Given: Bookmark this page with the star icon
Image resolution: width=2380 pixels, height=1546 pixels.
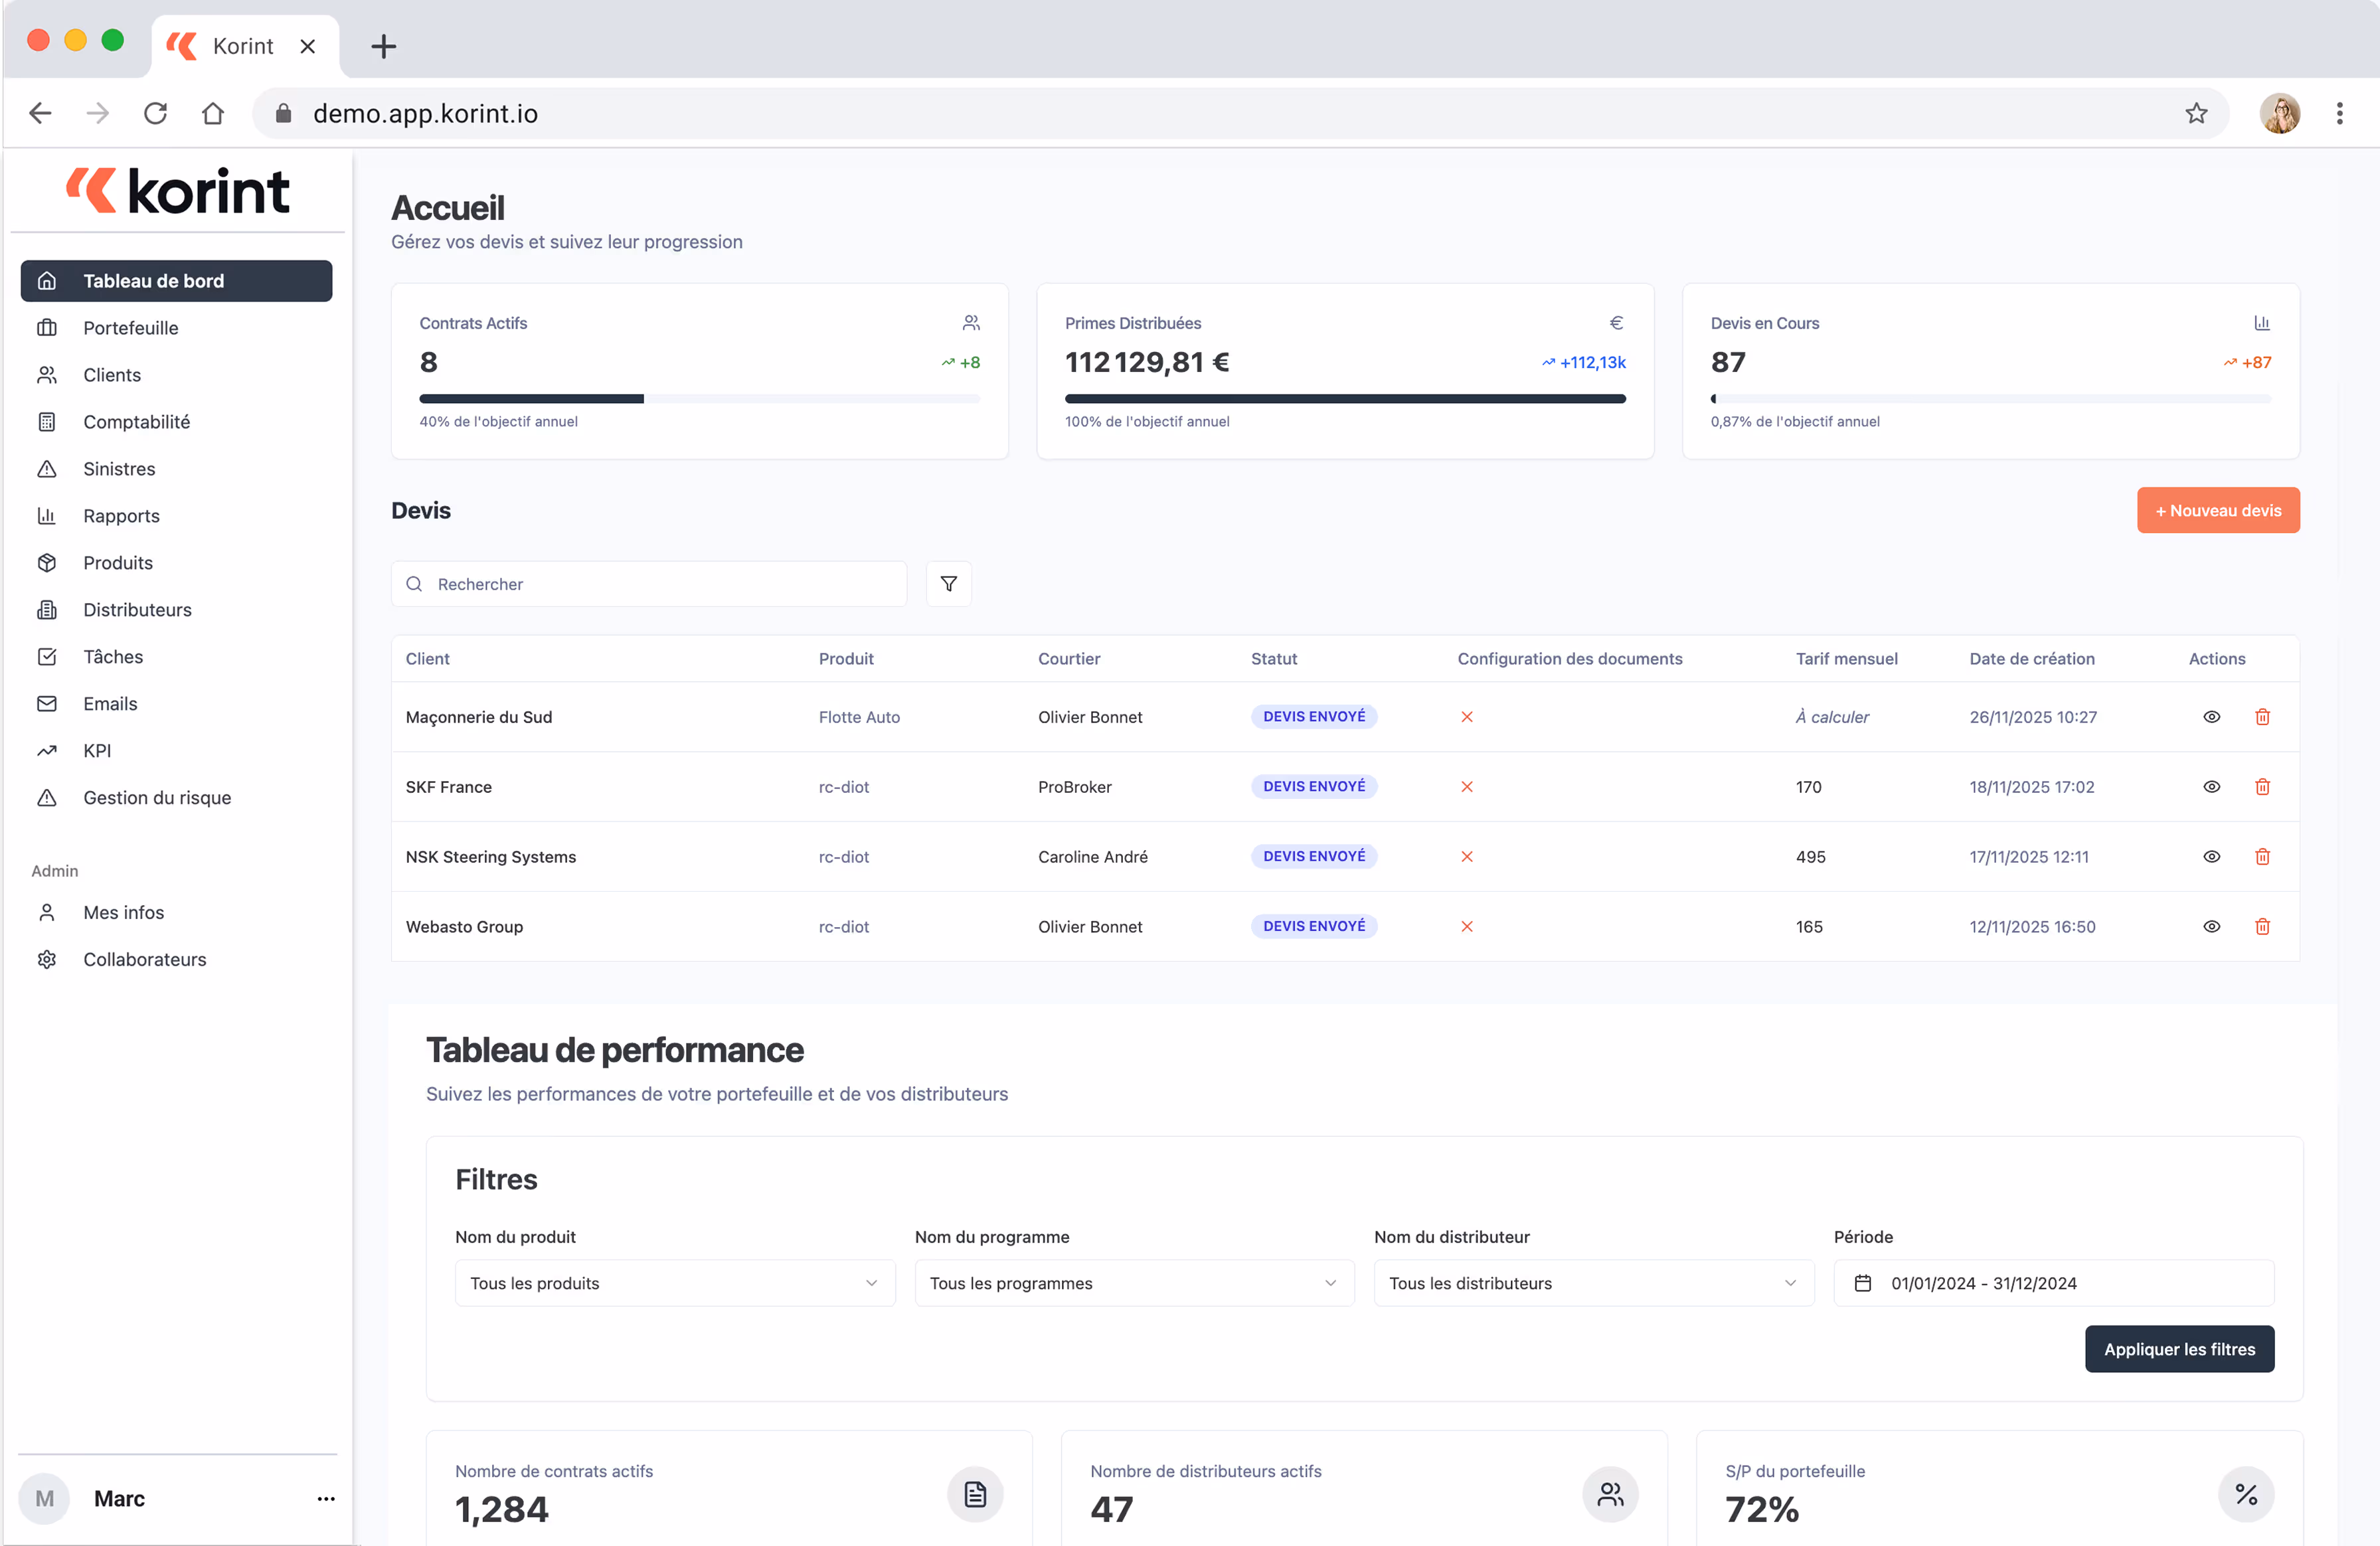Looking at the screenshot, I should [2196, 114].
